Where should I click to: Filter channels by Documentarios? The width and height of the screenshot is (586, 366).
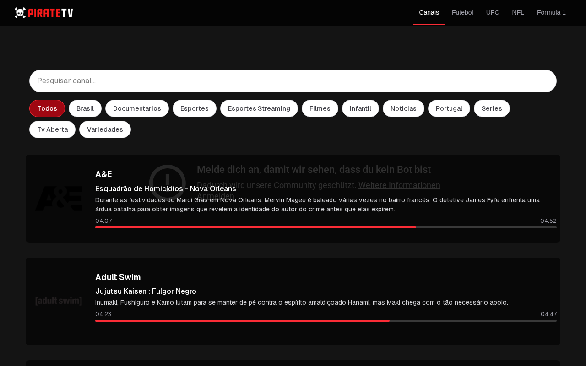pos(137,108)
